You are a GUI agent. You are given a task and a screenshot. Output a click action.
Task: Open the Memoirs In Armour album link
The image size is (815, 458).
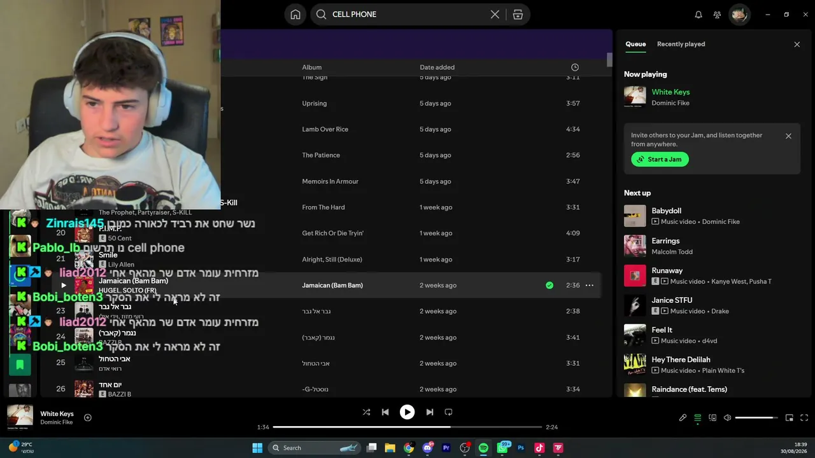pos(330,181)
